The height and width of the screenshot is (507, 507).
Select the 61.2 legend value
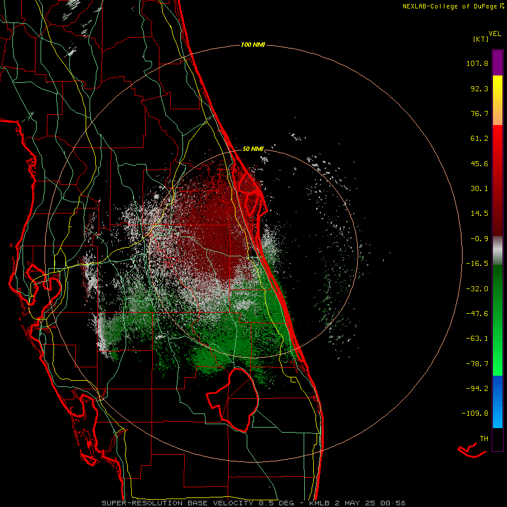(x=479, y=139)
